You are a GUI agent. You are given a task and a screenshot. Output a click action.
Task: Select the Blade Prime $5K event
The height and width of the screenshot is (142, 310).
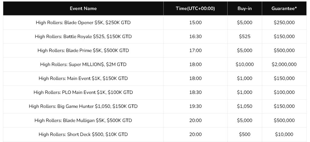coord(83,51)
